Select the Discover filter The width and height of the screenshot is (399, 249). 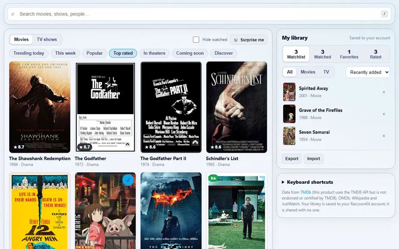pyautogui.click(x=224, y=53)
